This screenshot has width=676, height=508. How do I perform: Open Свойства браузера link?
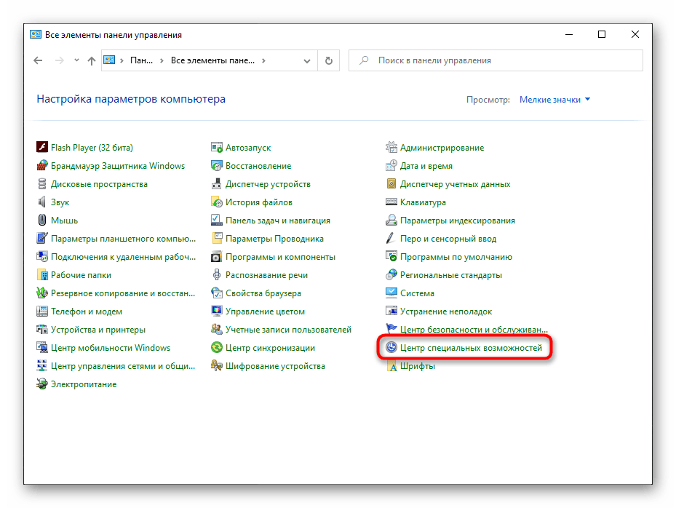coord(263,293)
